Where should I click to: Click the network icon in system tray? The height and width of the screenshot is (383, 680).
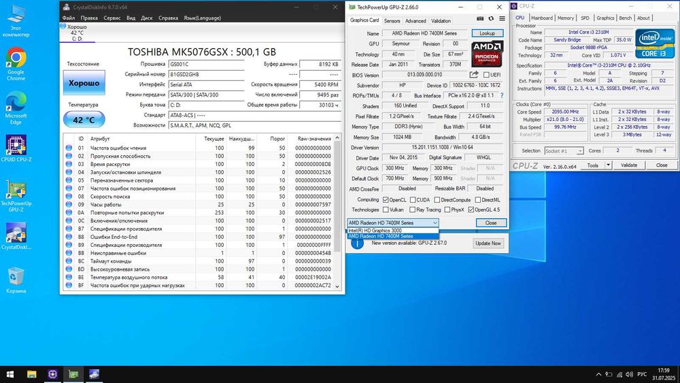tap(619, 374)
